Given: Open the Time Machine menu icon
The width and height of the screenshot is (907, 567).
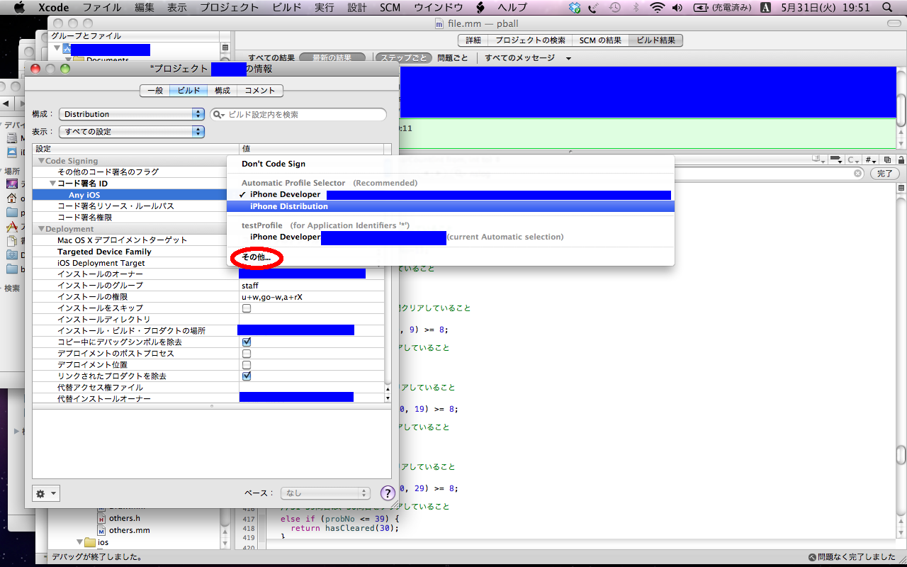Looking at the screenshot, I should point(614,8).
